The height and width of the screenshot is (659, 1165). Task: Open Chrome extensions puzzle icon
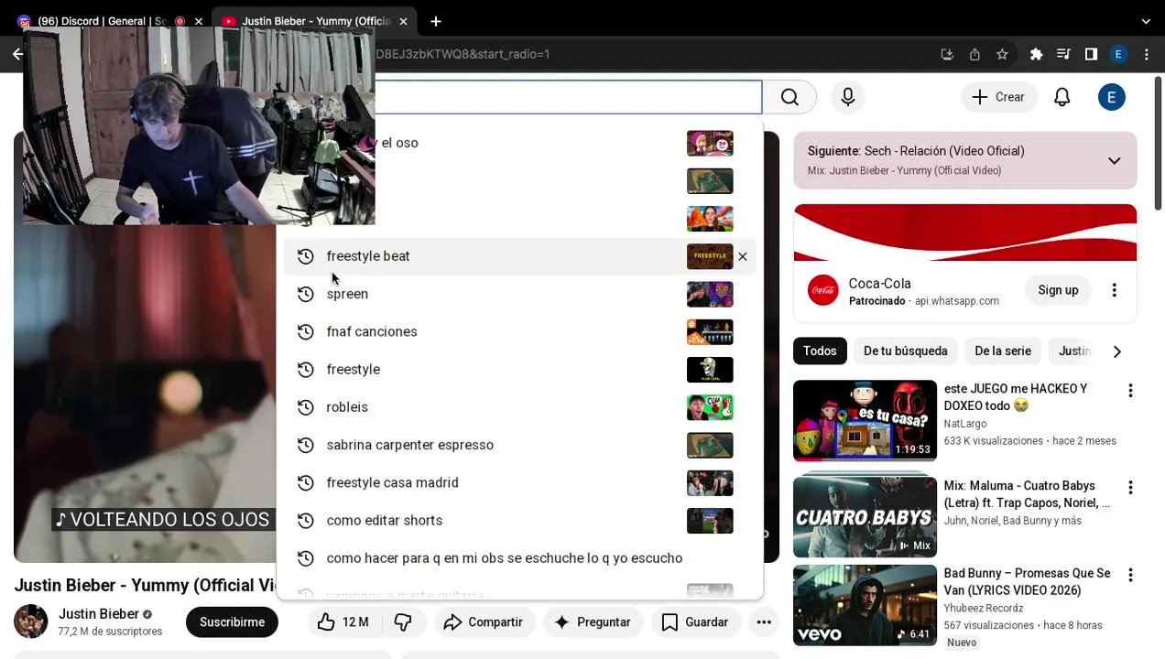1036,54
